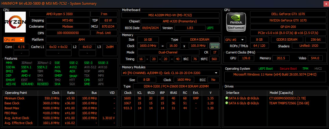Click the memory module icon beside 100.0 MHz
This screenshot has width=329, height=129.
pyautogui.click(x=215, y=46)
